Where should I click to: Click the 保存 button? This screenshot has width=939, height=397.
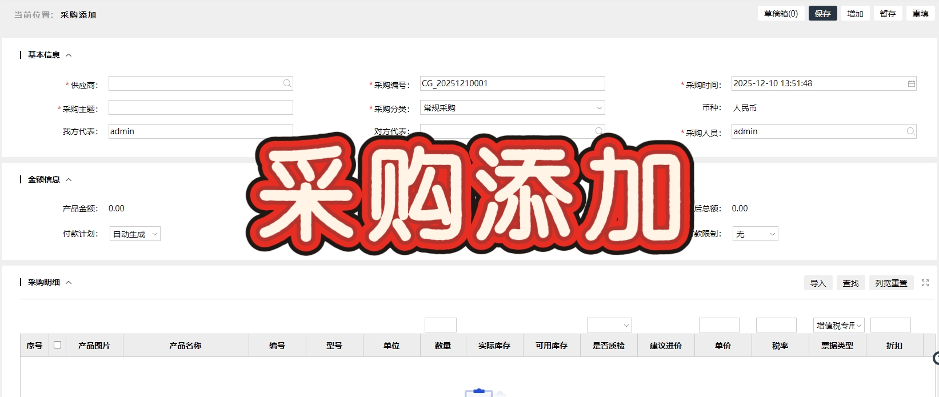(822, 13)
